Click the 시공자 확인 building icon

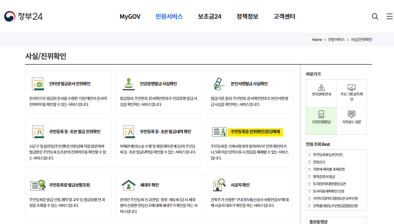point(219,185)
